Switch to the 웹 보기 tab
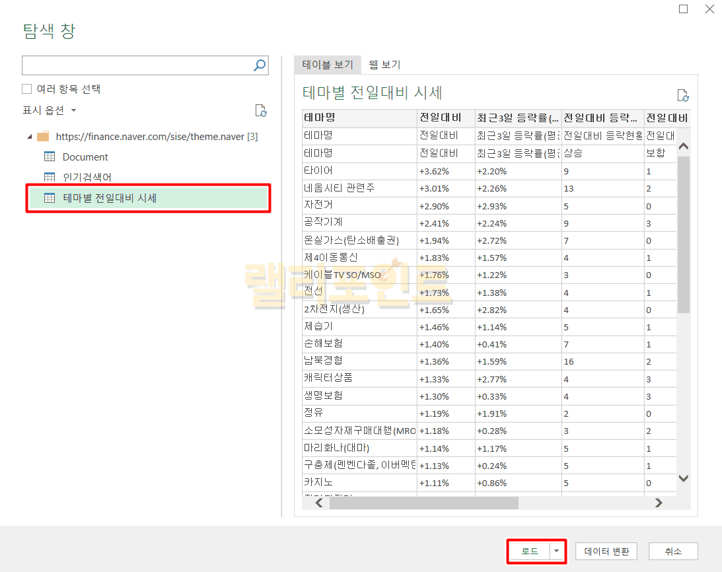Screen dimensions: 722x572 384,64
